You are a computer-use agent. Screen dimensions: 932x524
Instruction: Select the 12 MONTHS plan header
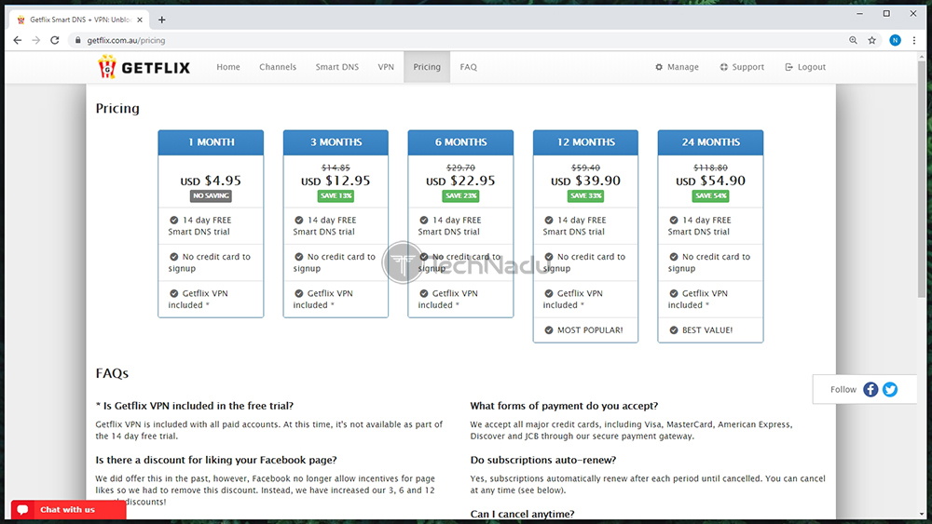[585, 142]
